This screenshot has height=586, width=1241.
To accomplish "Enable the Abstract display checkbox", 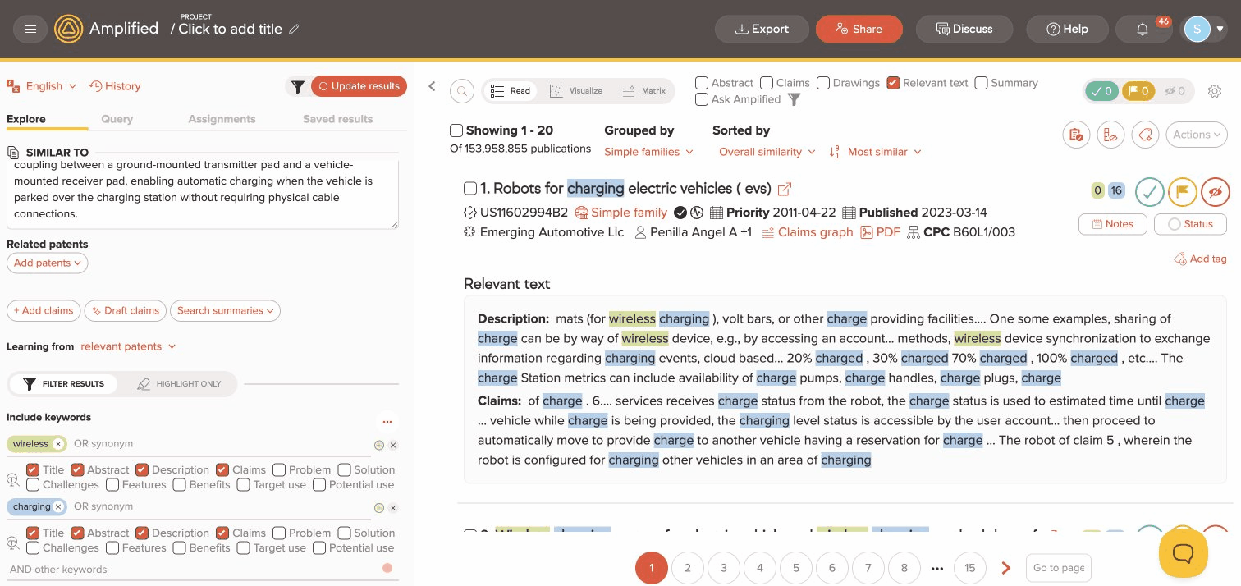I will click(x=702, y=82).
